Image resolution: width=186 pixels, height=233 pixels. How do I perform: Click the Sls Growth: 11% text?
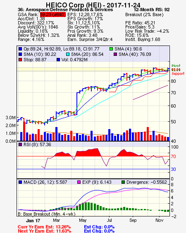[x=84, y=27]
